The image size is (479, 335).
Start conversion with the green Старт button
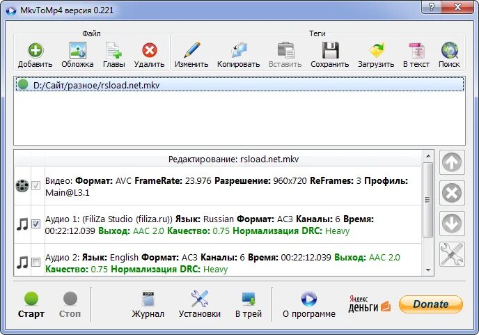pos(31,304)
